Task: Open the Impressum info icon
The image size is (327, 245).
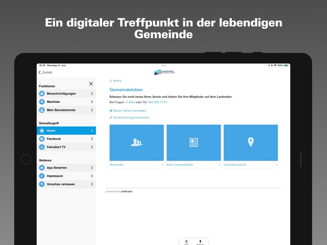Action: point(42,176)
